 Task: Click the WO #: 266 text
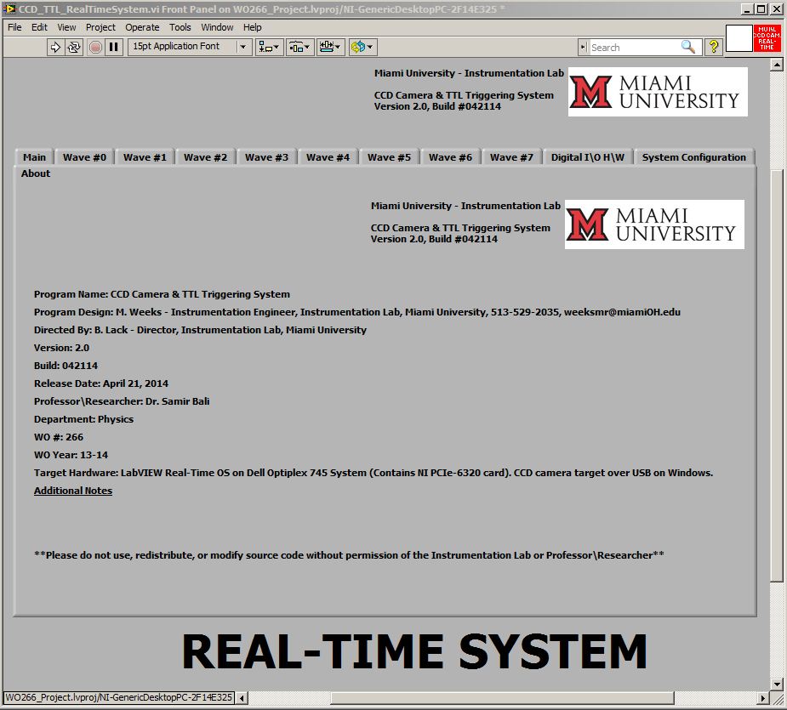[58, 437]
